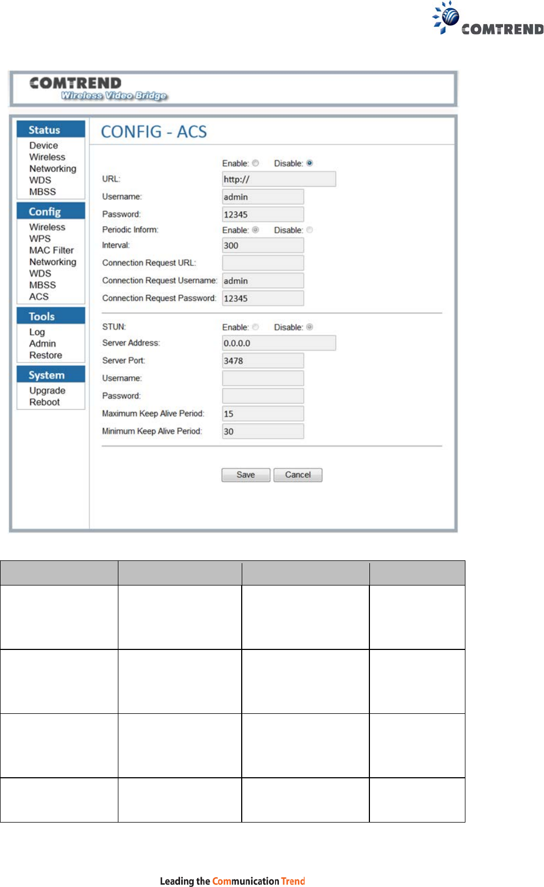Open Admin under Tools

(43, 344)
